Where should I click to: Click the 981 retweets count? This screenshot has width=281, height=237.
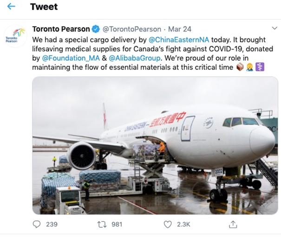point(117,224)
